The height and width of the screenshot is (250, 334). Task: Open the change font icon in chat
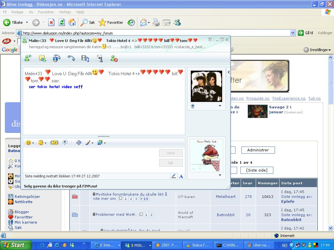click(78, 143)
